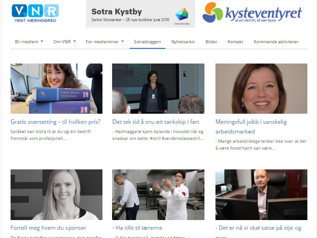Open article Fortell meg hvem du sponser
The image size is (317, 238).
[49, 228]
